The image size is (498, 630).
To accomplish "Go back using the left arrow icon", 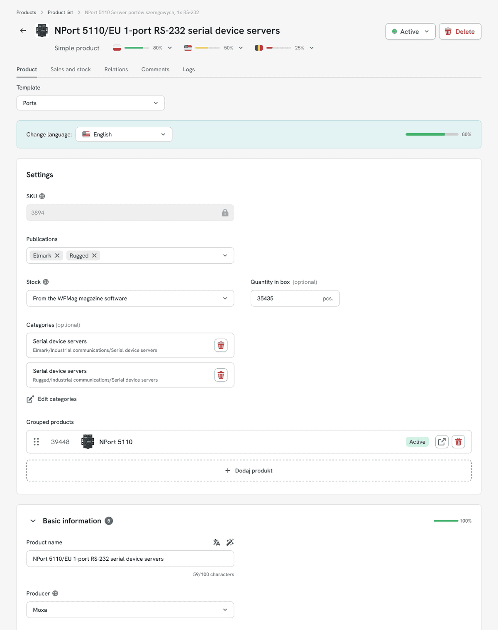I will [x=23, y=31].
